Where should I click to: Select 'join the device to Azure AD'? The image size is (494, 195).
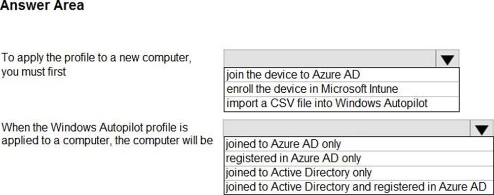pyautogui.click(x=341, y=74)
